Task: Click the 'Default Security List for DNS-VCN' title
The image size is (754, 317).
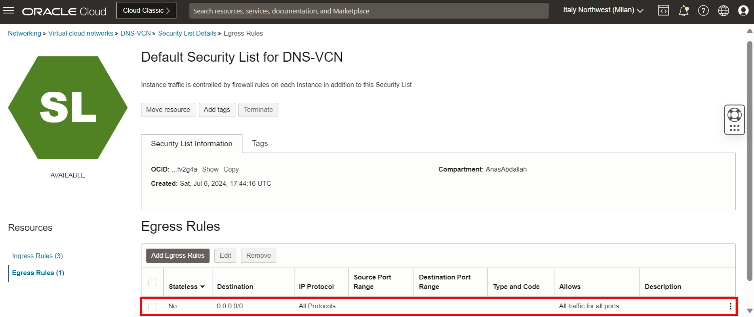Action: [242, 57]
